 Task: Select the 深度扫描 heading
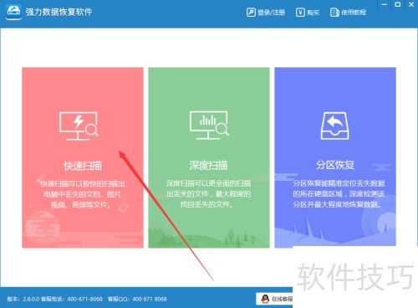[209, 165]
